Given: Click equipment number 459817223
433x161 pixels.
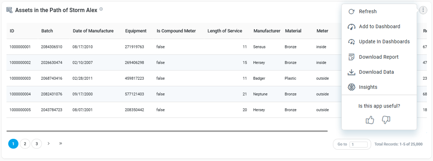Looking at the screenshot, I should (135, 78).
